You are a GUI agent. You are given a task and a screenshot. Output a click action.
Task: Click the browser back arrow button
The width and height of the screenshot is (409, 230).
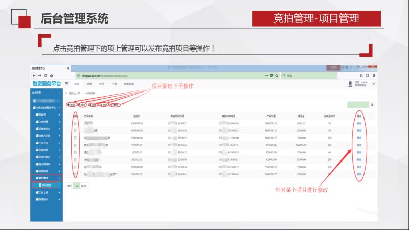(34, 75)
